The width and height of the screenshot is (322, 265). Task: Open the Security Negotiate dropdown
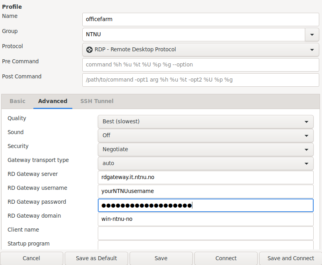click(x=206, y=150)
